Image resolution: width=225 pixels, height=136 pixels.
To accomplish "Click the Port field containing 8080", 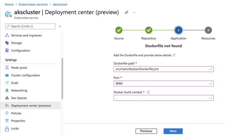I will point(164,83).
